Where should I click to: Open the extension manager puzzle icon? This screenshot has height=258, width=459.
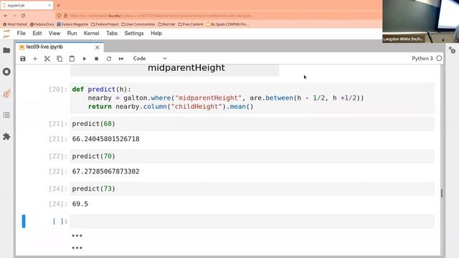point(6,136)
